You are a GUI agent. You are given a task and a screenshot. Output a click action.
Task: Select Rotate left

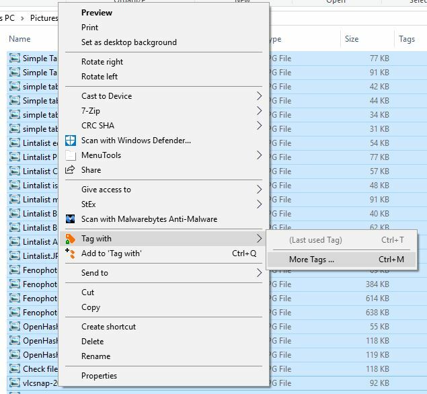(100, 77)
